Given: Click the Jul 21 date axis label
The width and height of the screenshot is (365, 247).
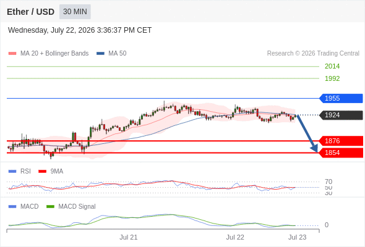Looking at the screenshot, I should (129, 237).
